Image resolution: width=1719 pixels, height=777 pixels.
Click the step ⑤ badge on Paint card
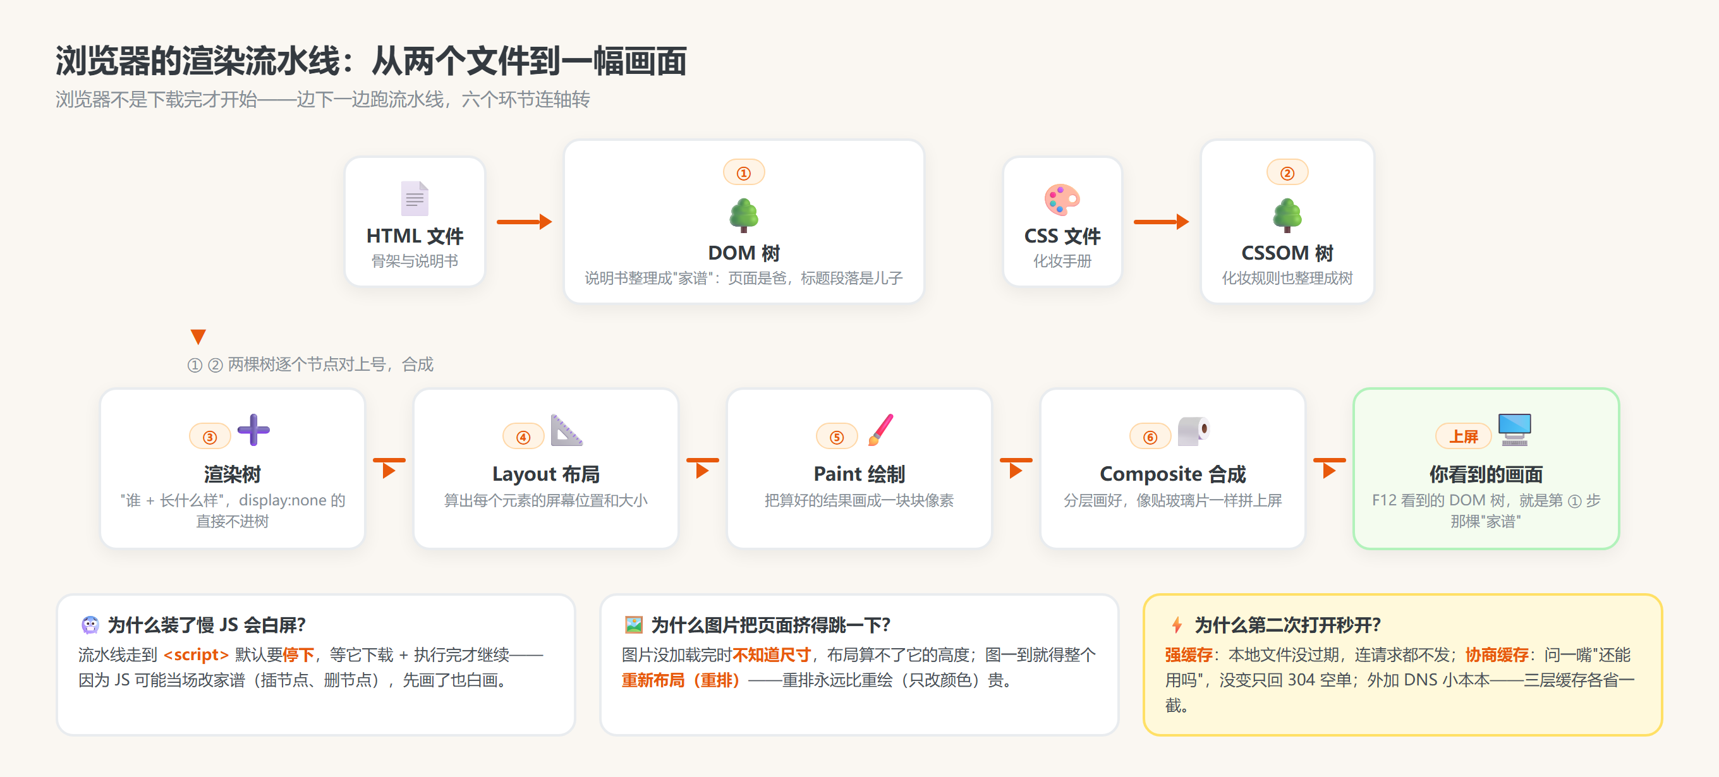point(836,437)
